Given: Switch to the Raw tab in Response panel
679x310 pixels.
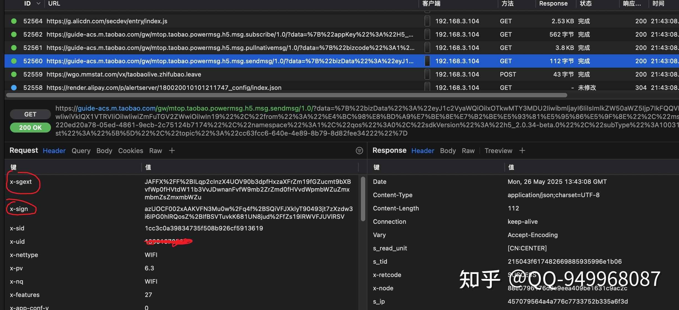Looking at the screenshot, I should click(x=468, y=151).
